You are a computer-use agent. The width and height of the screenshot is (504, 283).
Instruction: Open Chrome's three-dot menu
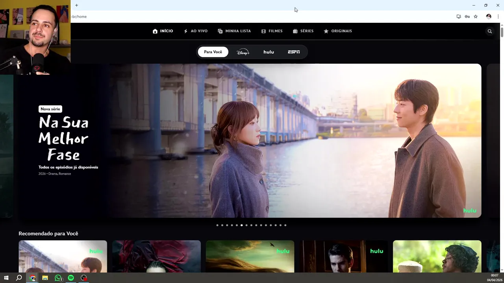(498, 17)
